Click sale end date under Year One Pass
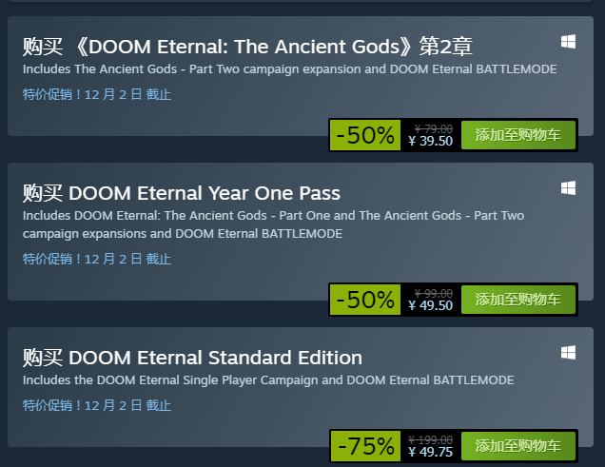Image resolution: width=605 pixels, height=467 pixels. [96, 259]
